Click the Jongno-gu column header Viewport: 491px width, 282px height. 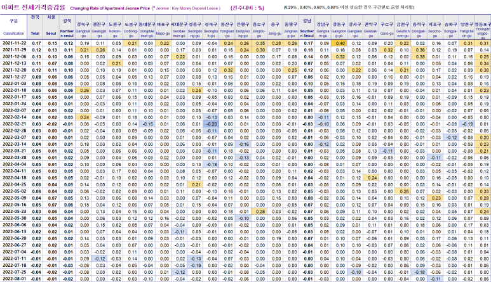259,27
